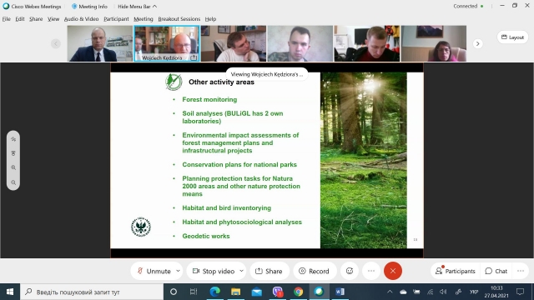Click the slide heading 'Other activity areas'
The image size is (534, 300).
[221, 82]
